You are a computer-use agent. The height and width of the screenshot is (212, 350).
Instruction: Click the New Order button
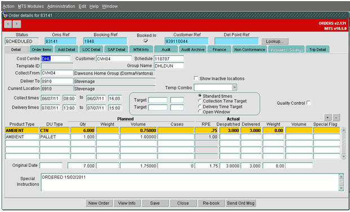click(99, 203)
